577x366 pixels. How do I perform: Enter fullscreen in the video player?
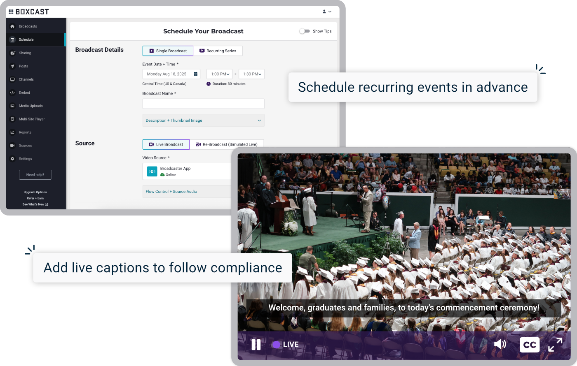point(555,345)
